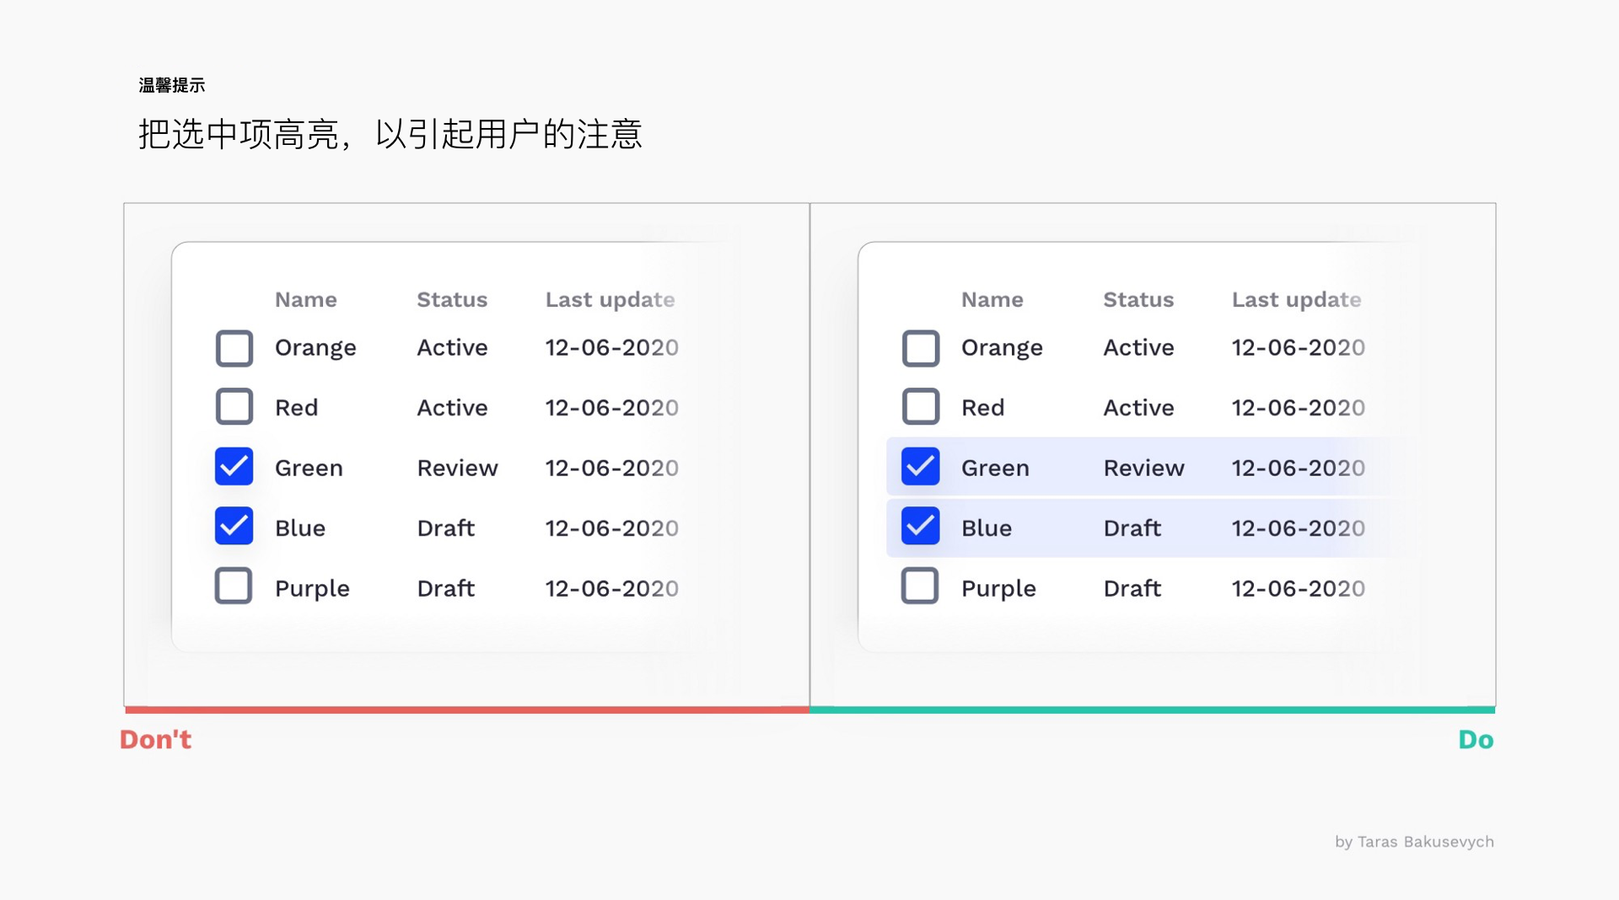This screenshot has height=900, width=1619.
Task: Check the Purple checkbox in the Don't table
Action: pyautogui.click(x=234, y=586)
